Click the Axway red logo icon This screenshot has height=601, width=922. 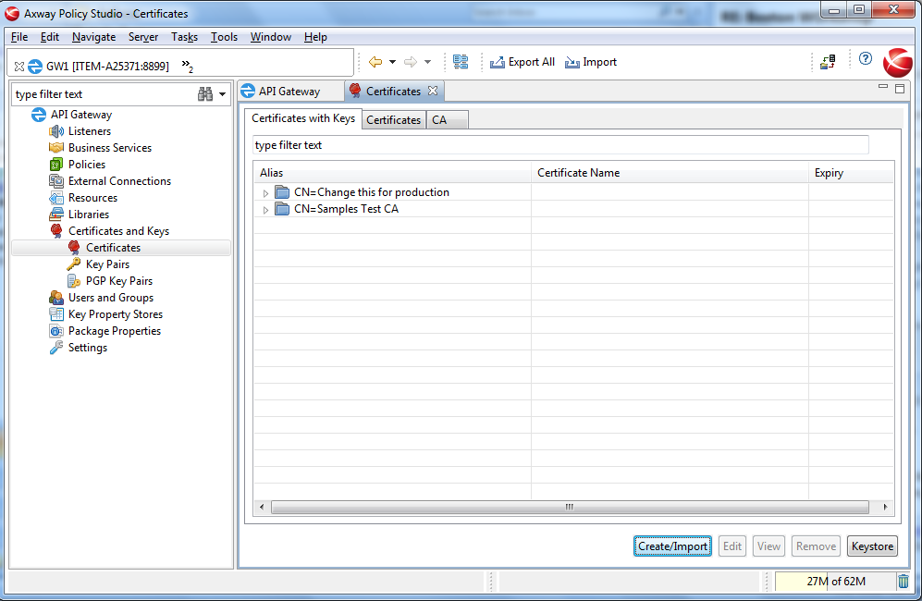[897, 62]
